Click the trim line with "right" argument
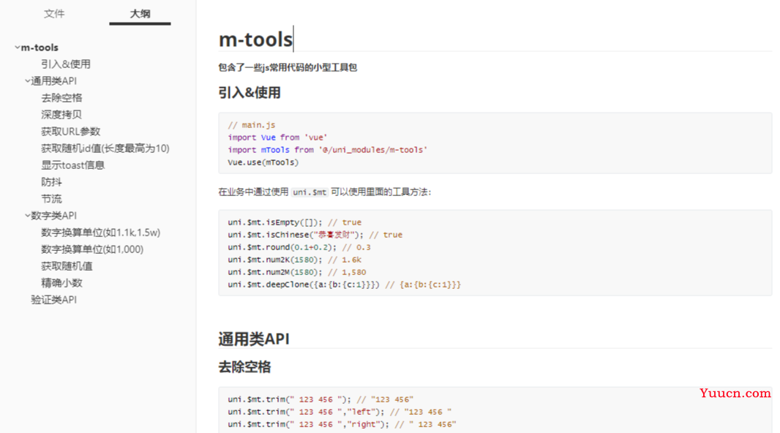Image resolution: width=780 pixels, height=433 pixels. point(342,424)
